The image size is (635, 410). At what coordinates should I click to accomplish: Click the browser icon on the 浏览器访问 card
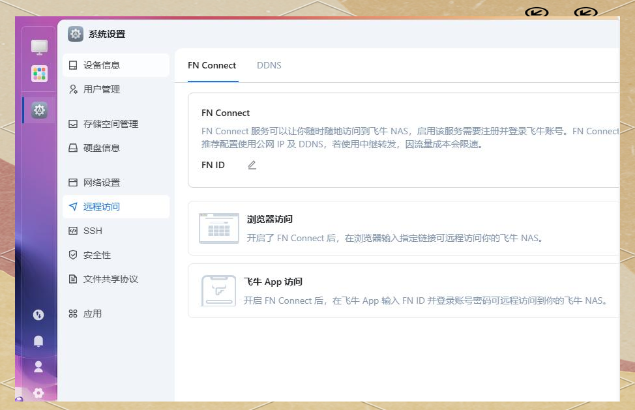tap(218, 227)
